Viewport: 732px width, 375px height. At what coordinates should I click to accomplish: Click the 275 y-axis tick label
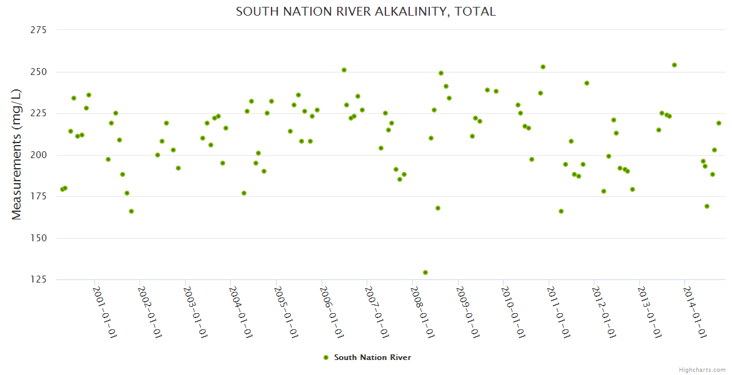(x=39, y=30)
